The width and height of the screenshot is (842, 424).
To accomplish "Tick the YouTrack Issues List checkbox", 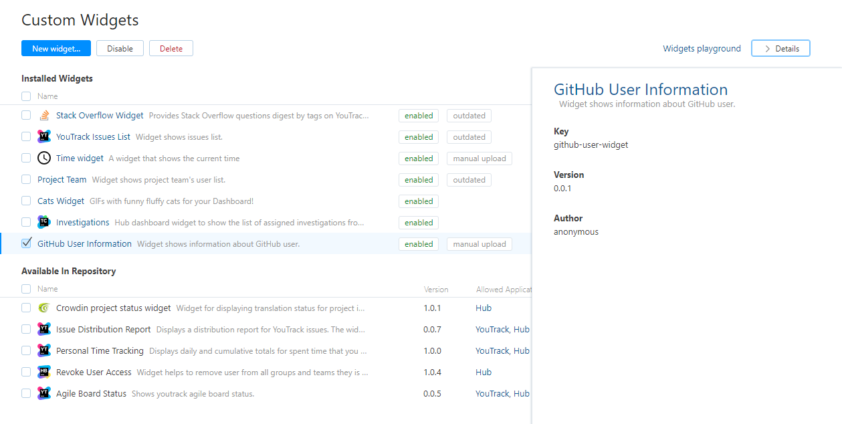I will 26,136.
